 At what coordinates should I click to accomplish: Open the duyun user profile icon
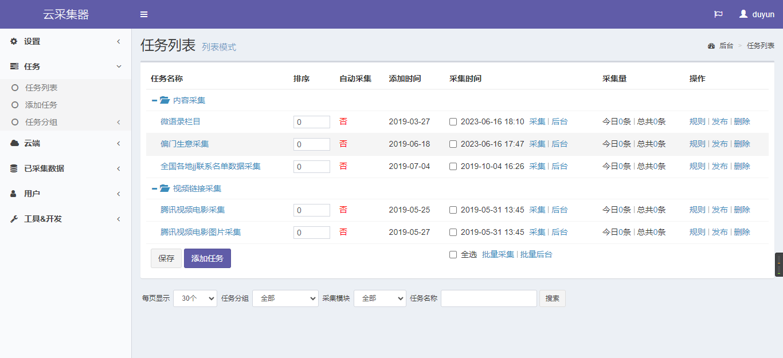pos(743,14)
